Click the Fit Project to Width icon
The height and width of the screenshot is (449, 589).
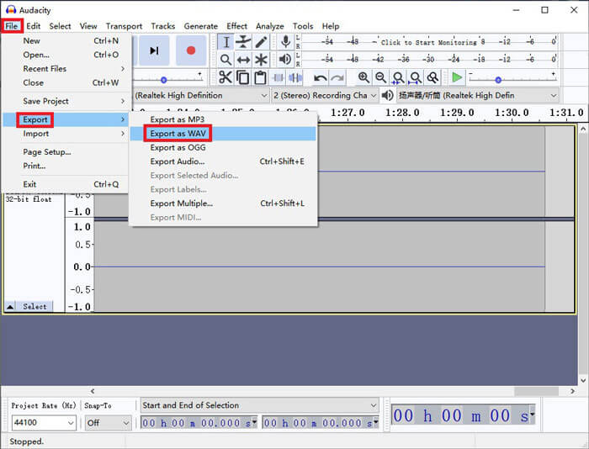pos(415,77)
